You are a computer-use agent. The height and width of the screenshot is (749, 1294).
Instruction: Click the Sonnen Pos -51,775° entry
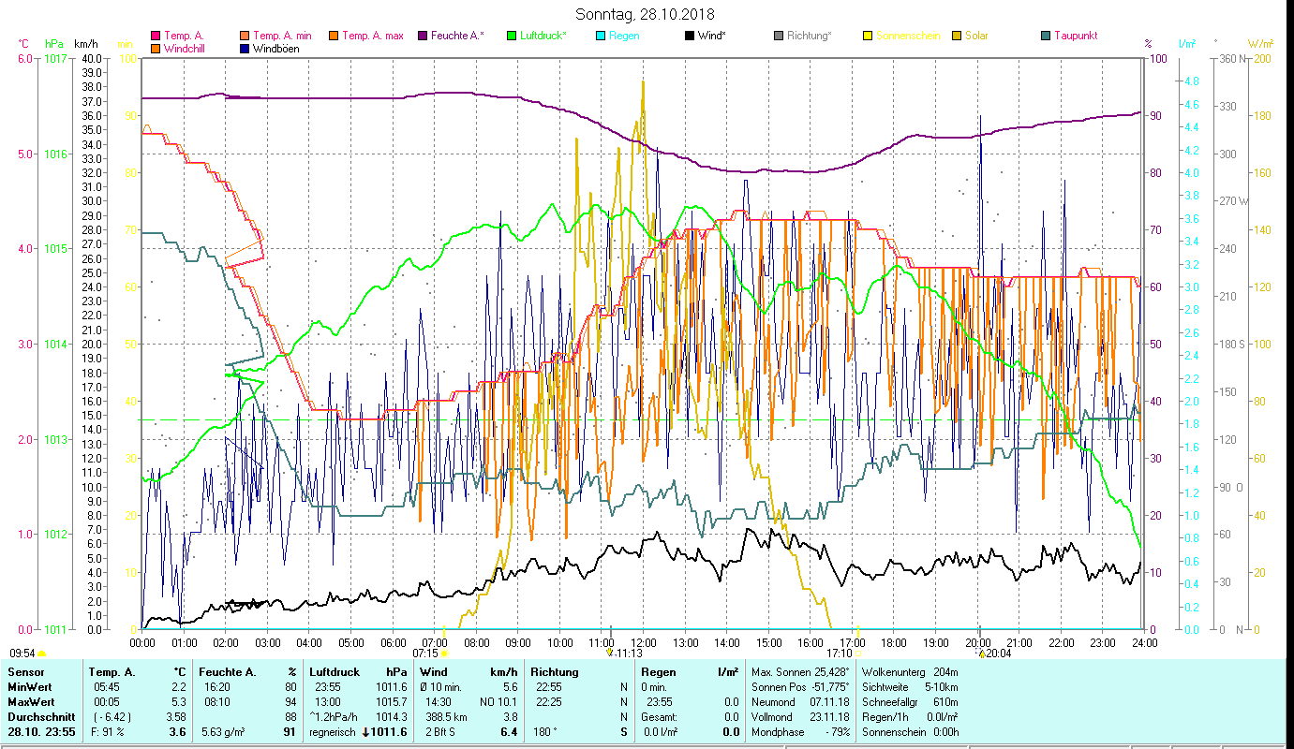(x=800, y=687)
